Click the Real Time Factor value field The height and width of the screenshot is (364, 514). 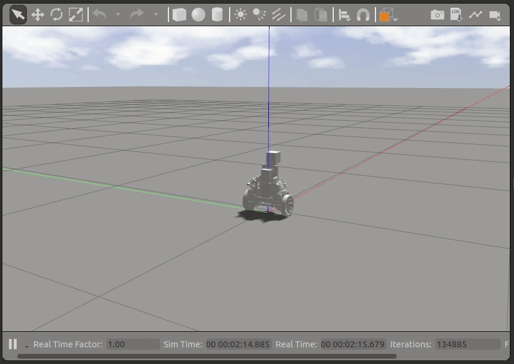click(x=133, y=344)
